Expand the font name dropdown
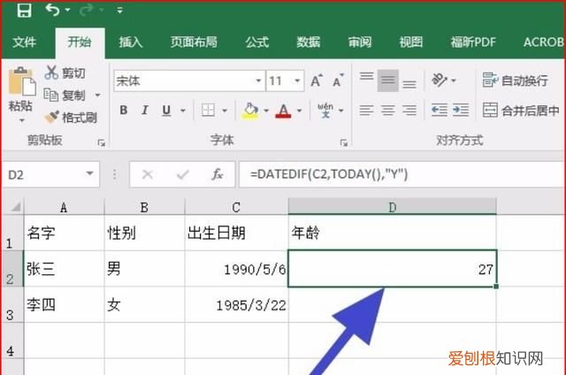 [x=258, y=80]
